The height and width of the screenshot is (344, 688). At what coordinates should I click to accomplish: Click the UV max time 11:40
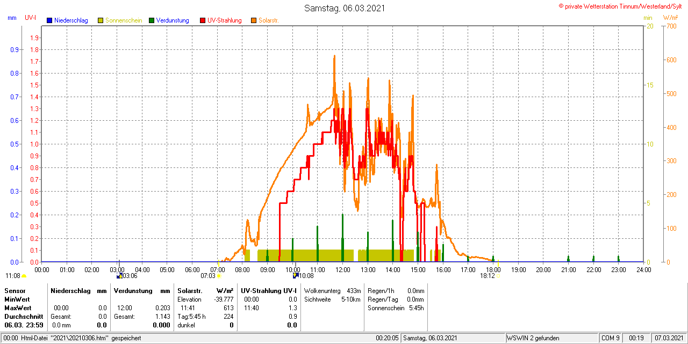coord(251,309)
